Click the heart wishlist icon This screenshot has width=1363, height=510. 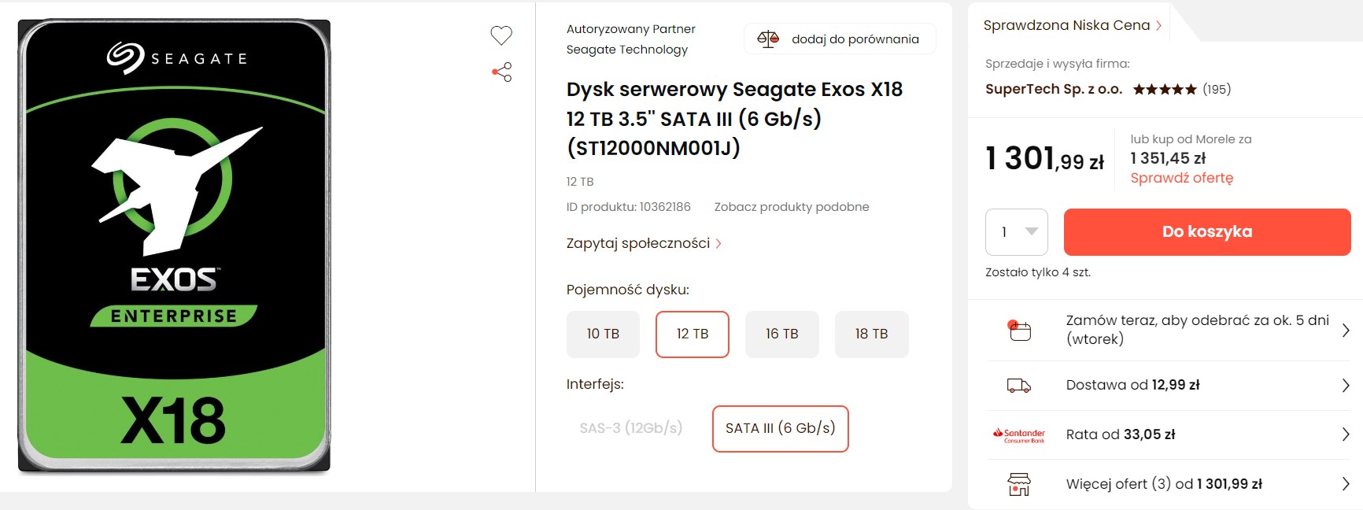[501, 35]
